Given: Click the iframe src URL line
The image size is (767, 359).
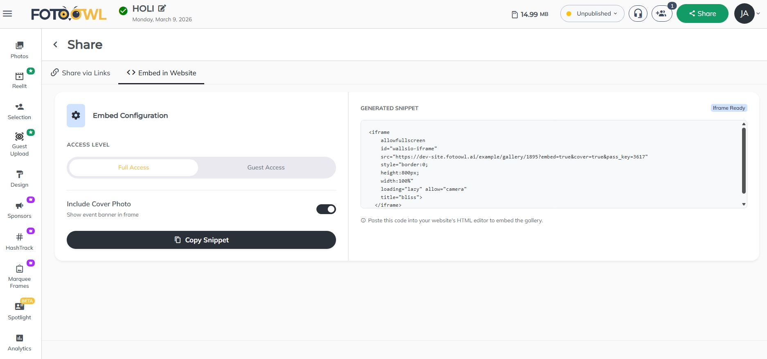Looking at the screenshot, I should [x=514, y=157].
